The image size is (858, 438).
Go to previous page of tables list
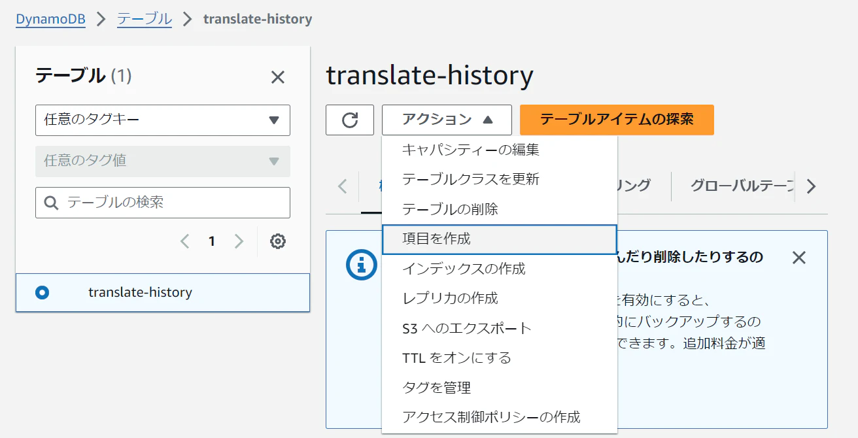click(x=185, y=241)
